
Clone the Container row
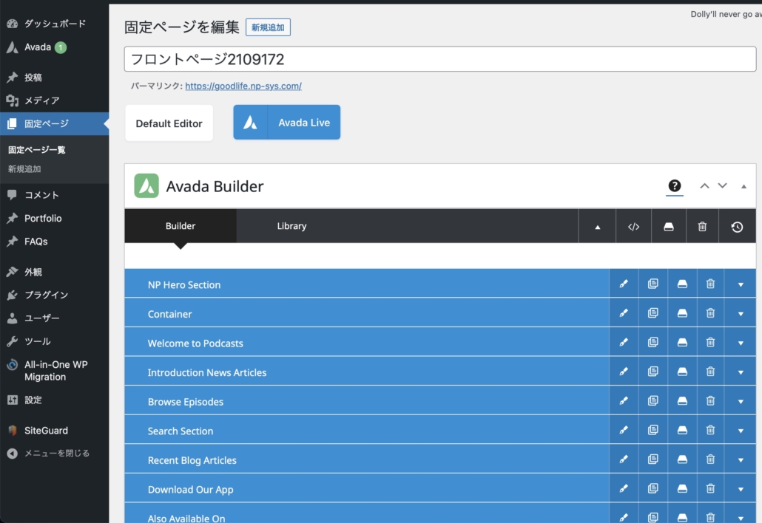pos(653,313)
